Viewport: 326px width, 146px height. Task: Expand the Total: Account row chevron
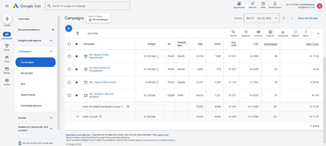click(78, 117)
